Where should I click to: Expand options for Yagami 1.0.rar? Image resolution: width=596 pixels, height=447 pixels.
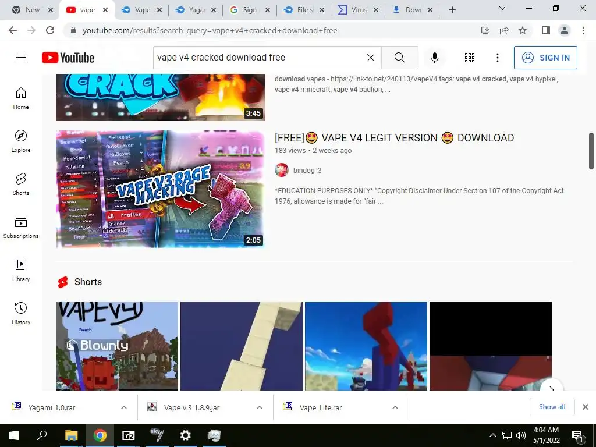[x=123, y=407]
